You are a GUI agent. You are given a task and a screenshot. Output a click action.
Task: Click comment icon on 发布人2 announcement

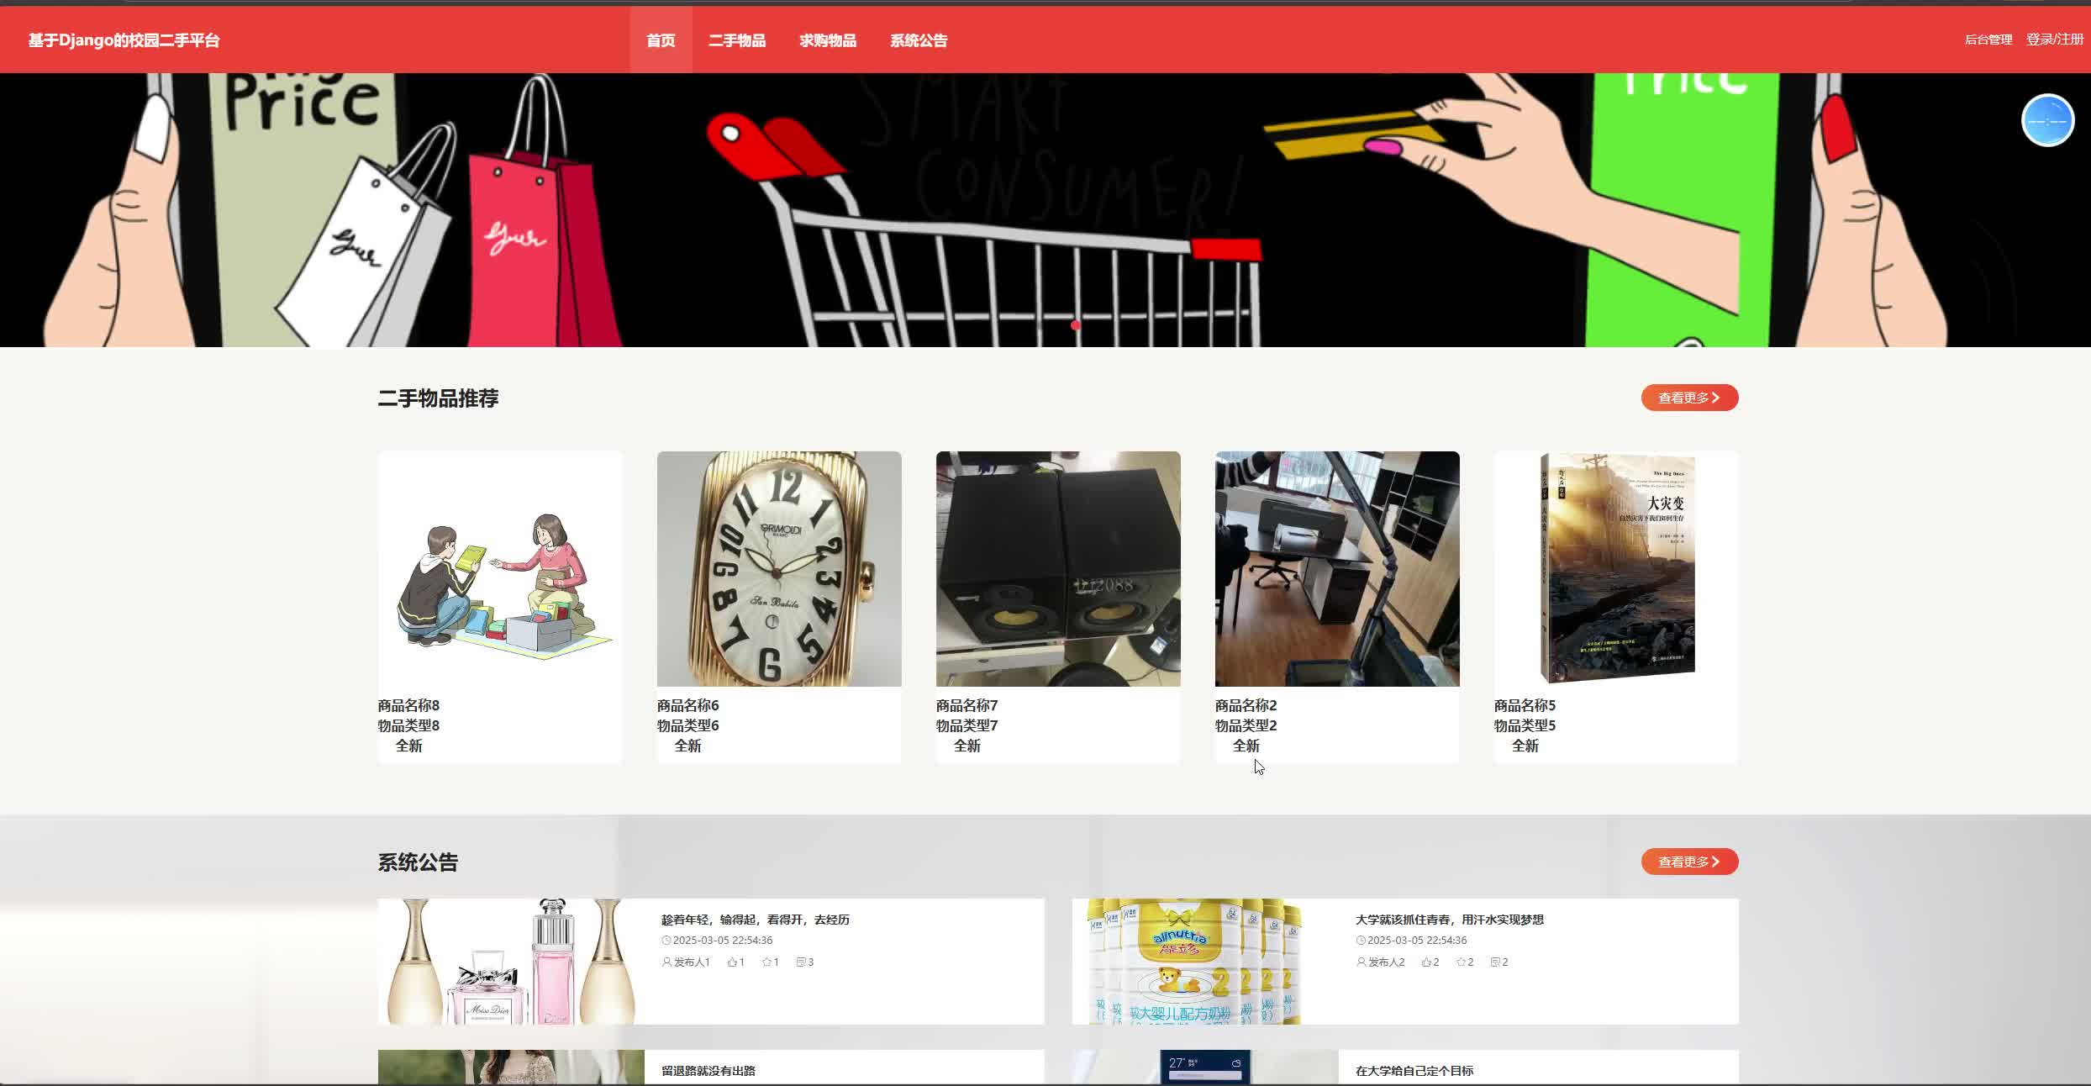click(x=1495, y=962)
